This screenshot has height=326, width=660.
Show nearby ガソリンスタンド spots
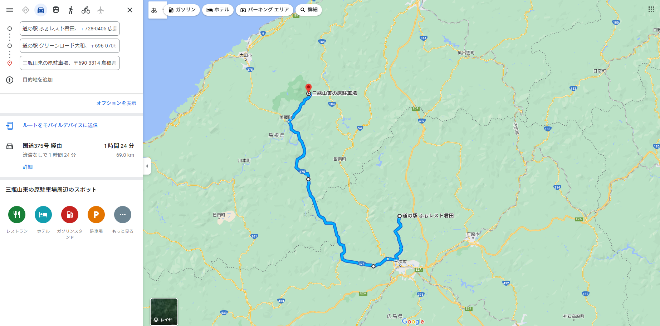tap(70, 215)
